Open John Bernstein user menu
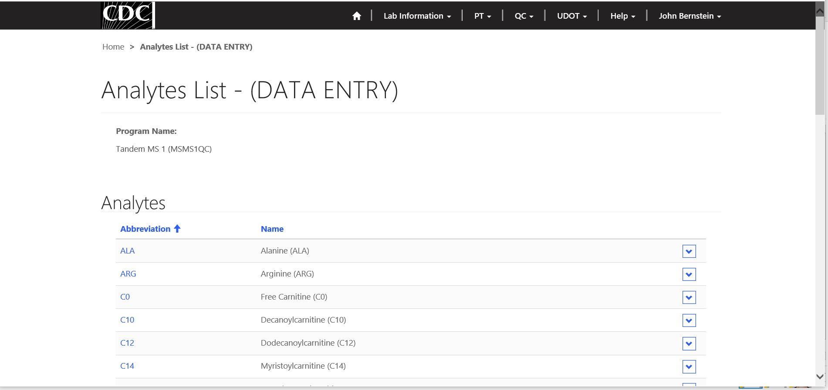 point(689,16)
